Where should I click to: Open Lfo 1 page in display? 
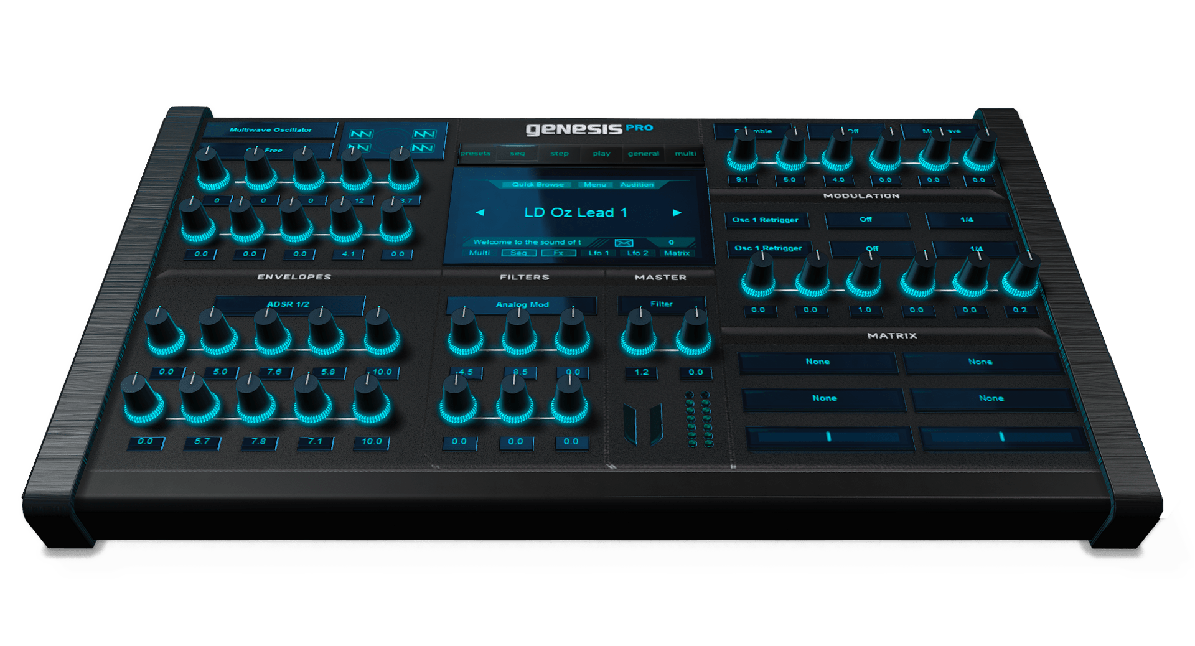point(599,253)
